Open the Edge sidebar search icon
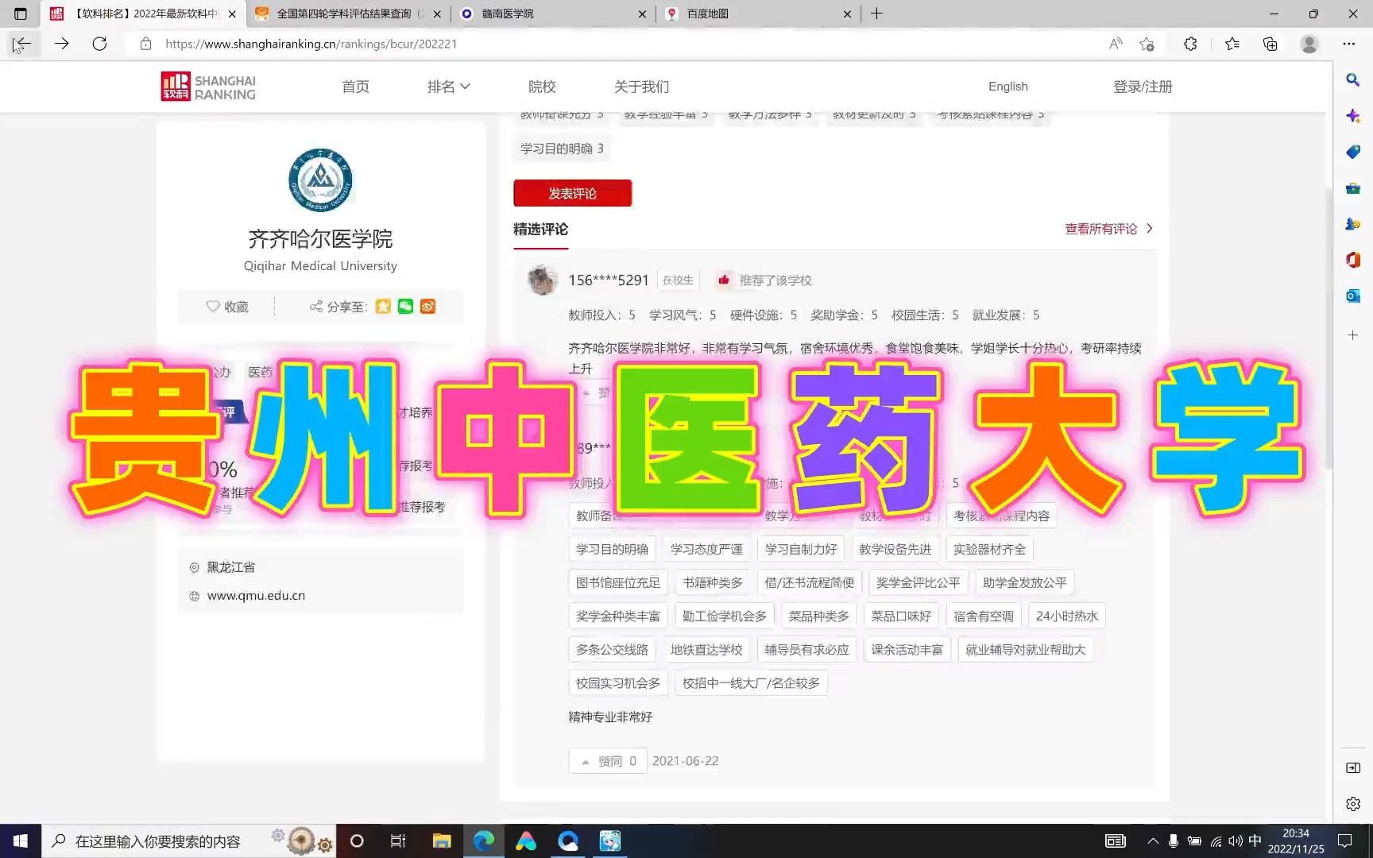 1353,79
